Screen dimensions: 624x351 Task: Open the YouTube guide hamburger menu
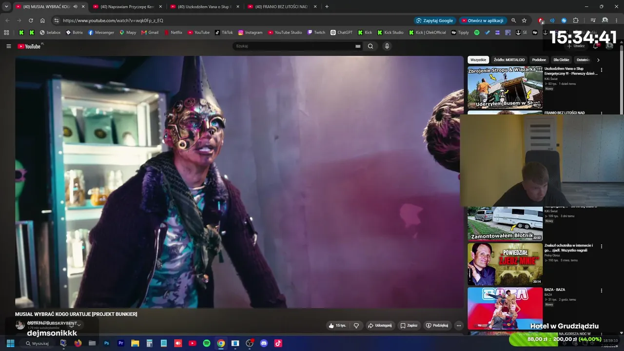click(8, 46)
